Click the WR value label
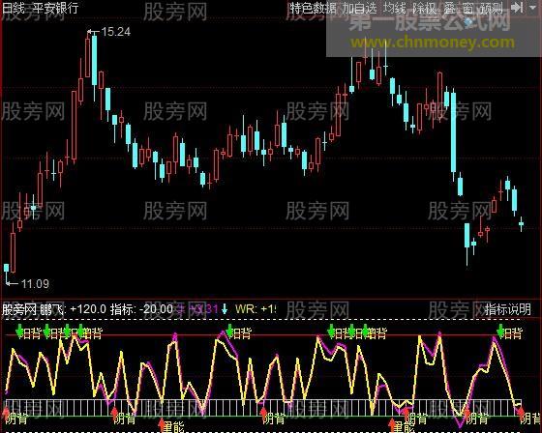Screen dimensions: 542x433 256,308
